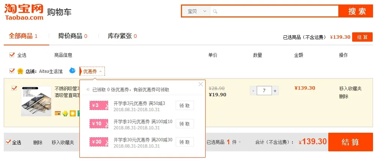
Task: Click the search magnifier icon
Action: pos(215,12)
